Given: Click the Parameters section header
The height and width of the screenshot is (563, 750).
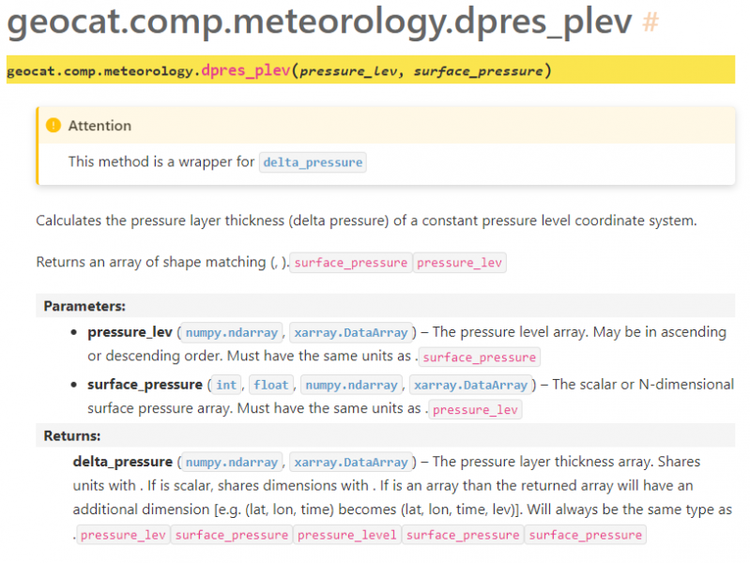Looking at the screenshot, I should (x=84, y=306).
